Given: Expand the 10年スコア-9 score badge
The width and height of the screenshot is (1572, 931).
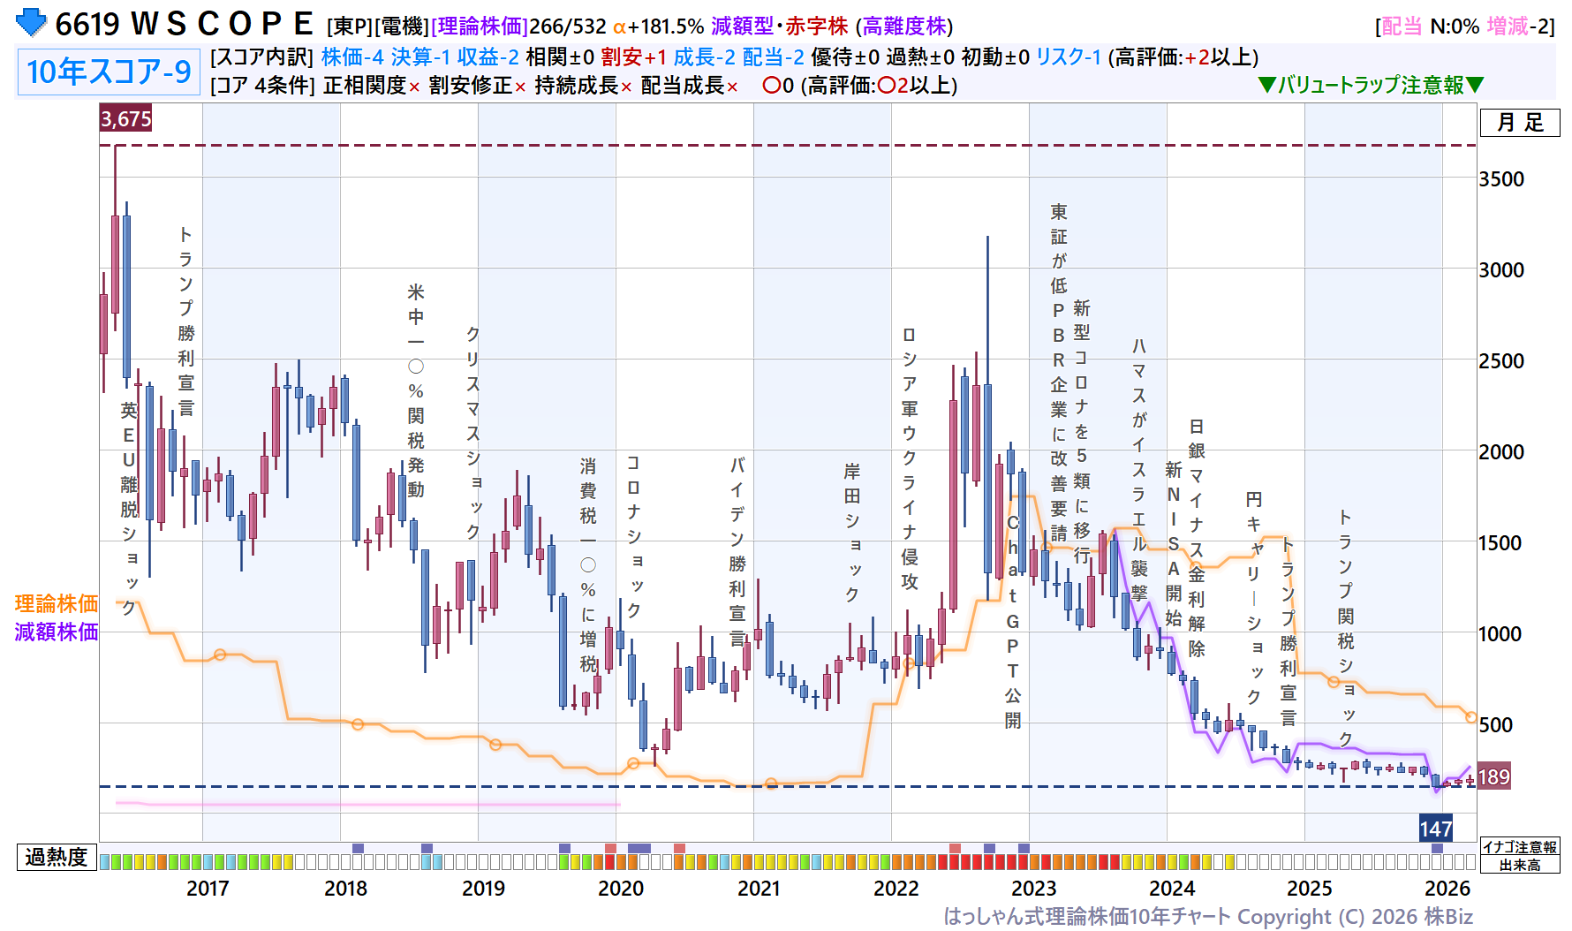Looking at the screenshot, I should [x=109, y=72].
